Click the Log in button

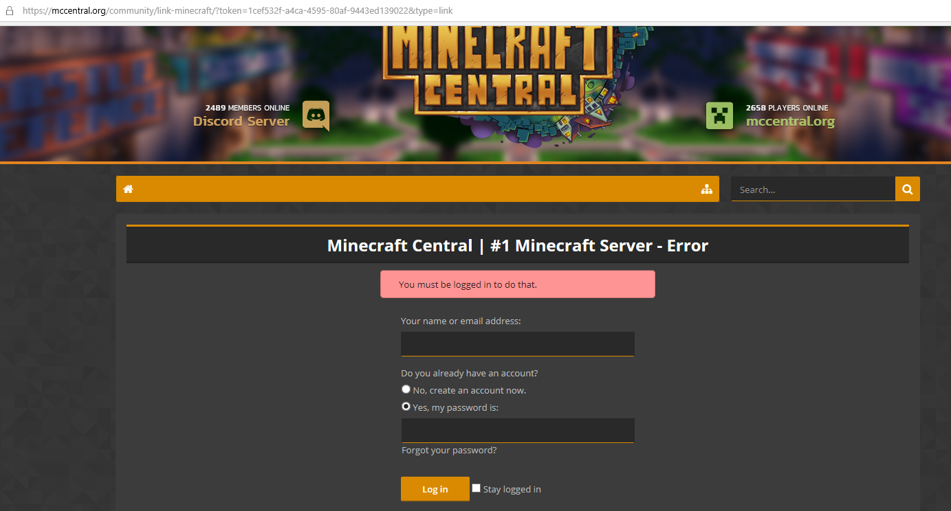435,489
